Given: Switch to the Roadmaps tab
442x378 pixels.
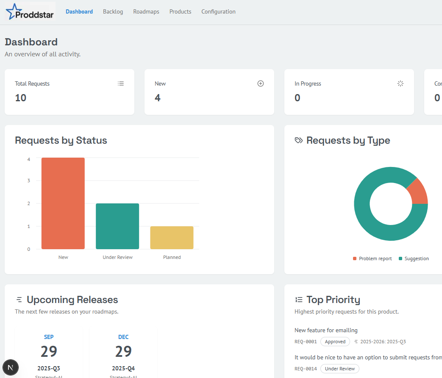Looking at the screenshot, I should (146, 11).
